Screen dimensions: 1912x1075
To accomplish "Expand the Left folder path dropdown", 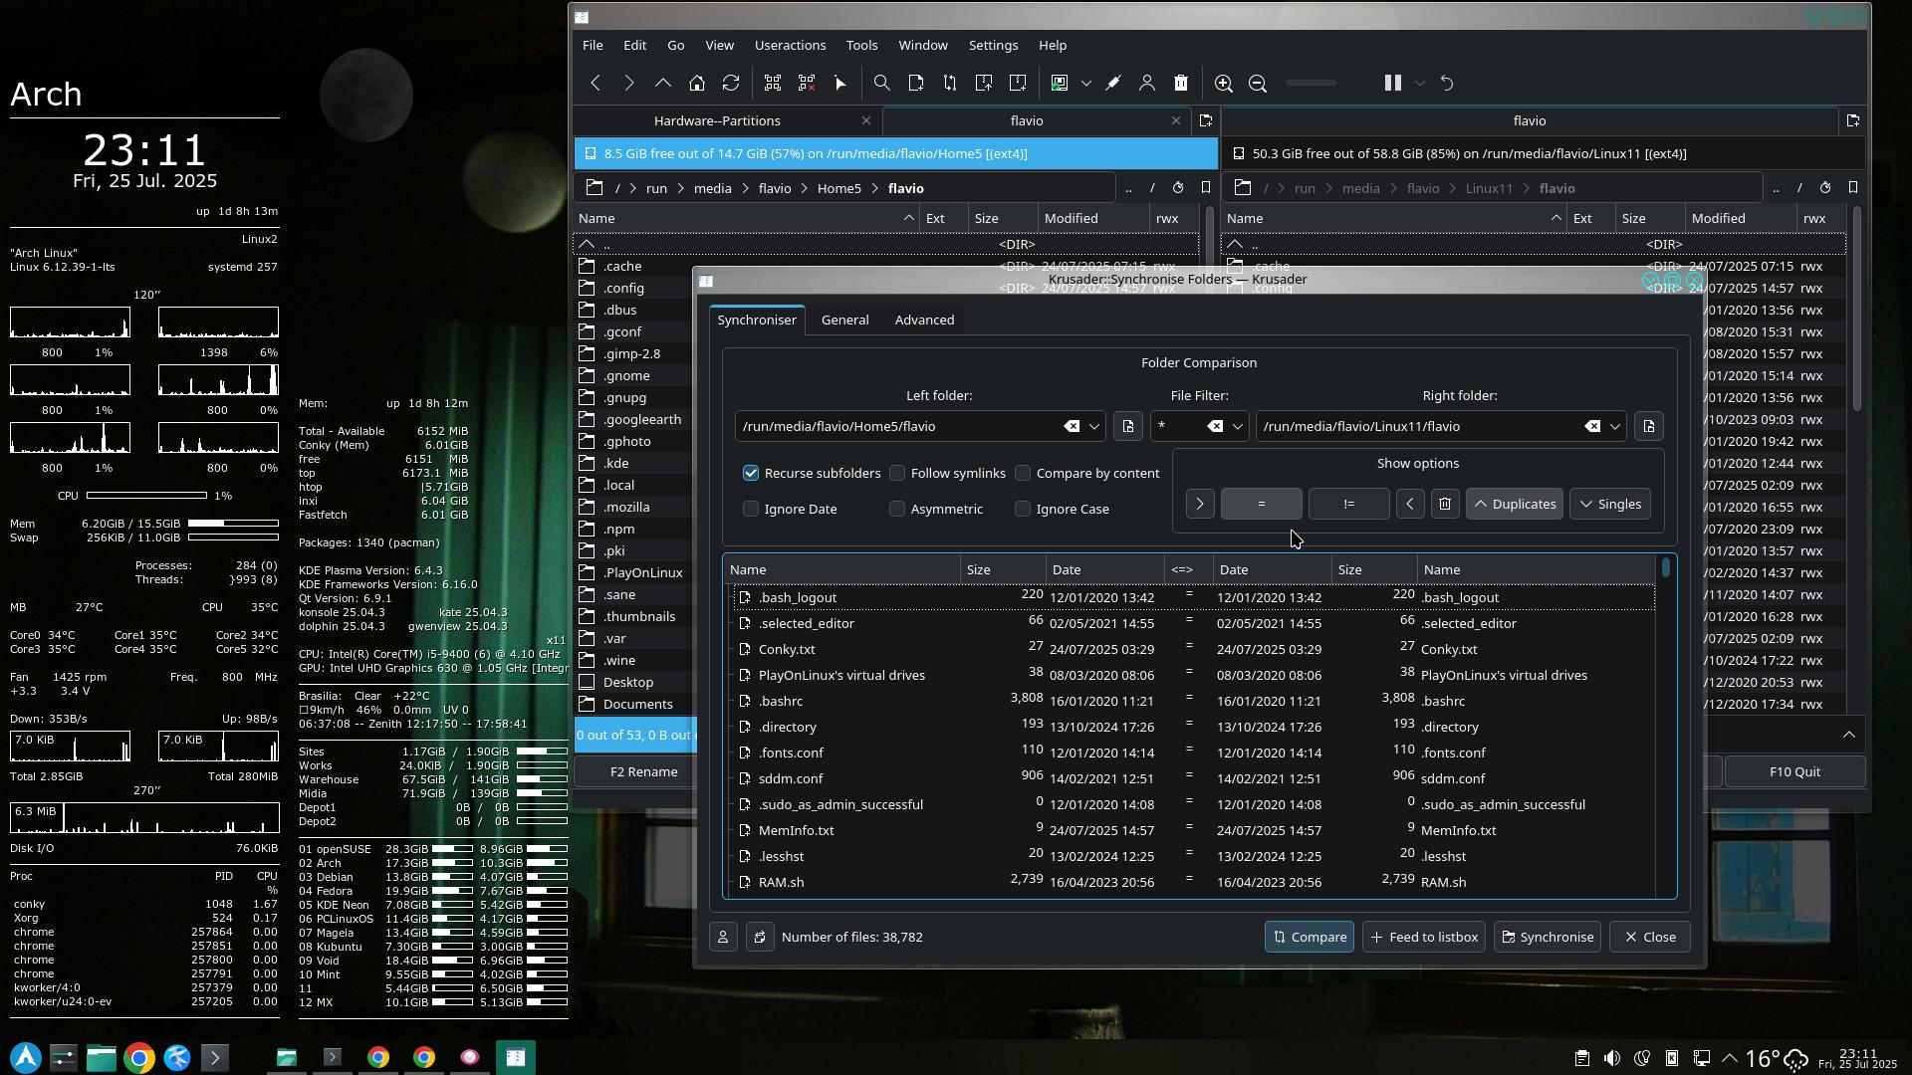I will point(1094,426).
